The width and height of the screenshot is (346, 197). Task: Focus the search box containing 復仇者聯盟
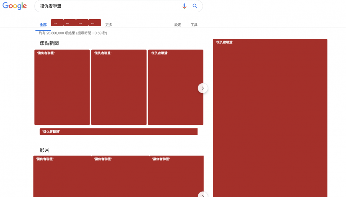pos(108,6)
